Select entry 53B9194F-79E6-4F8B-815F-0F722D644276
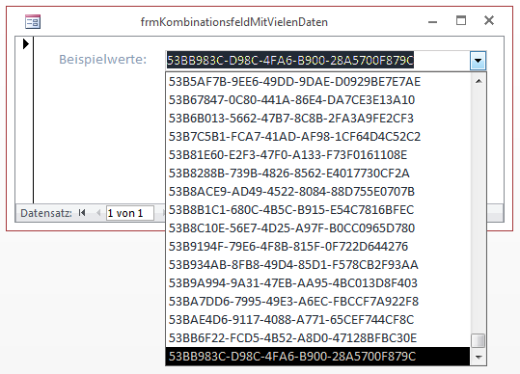Viewport: 520px width, 374px height. pyautogui.click(x=317, y=247)
